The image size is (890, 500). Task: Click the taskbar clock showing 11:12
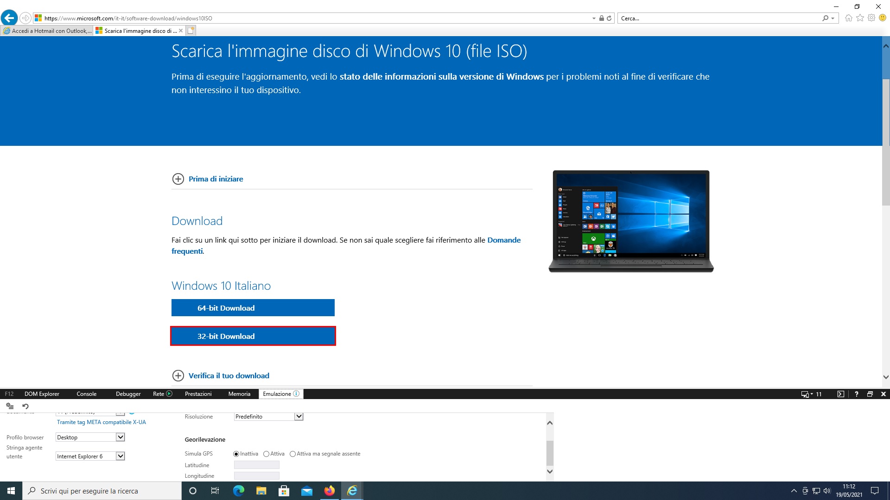pos(849,491)
